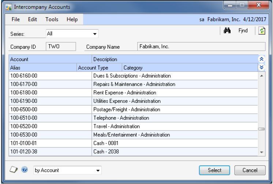273x184 pixels.
Task: Collapse detail with the double up-arrow icon
Action: pos(261,59)
